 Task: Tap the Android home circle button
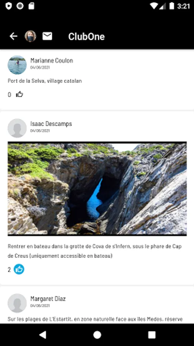[x=97, y=335]
